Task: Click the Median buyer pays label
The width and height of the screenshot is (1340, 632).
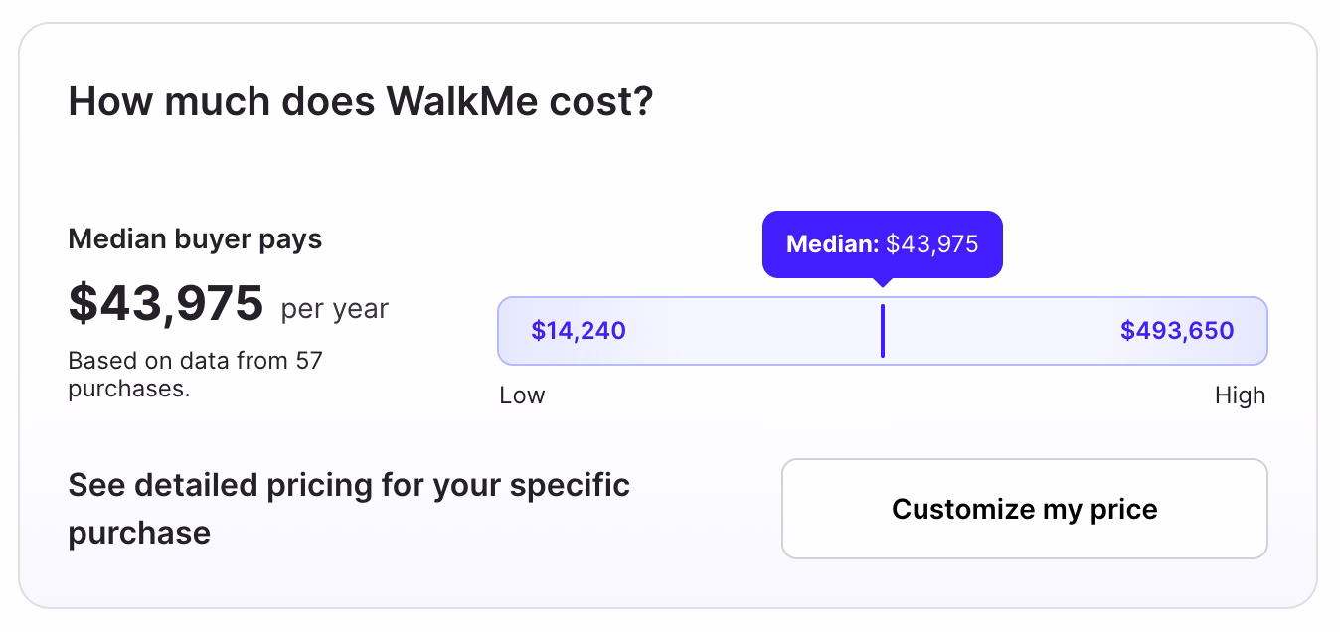Action: coord(194,238)
